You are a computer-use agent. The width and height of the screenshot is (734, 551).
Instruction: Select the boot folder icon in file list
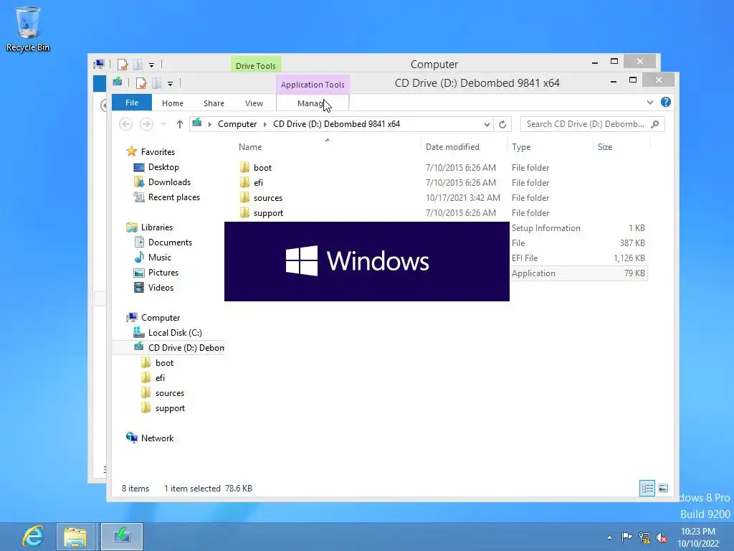[x=244, y=167]
